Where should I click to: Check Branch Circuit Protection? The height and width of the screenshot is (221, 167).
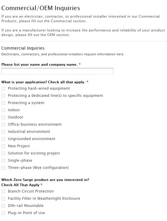click(3, 191)
